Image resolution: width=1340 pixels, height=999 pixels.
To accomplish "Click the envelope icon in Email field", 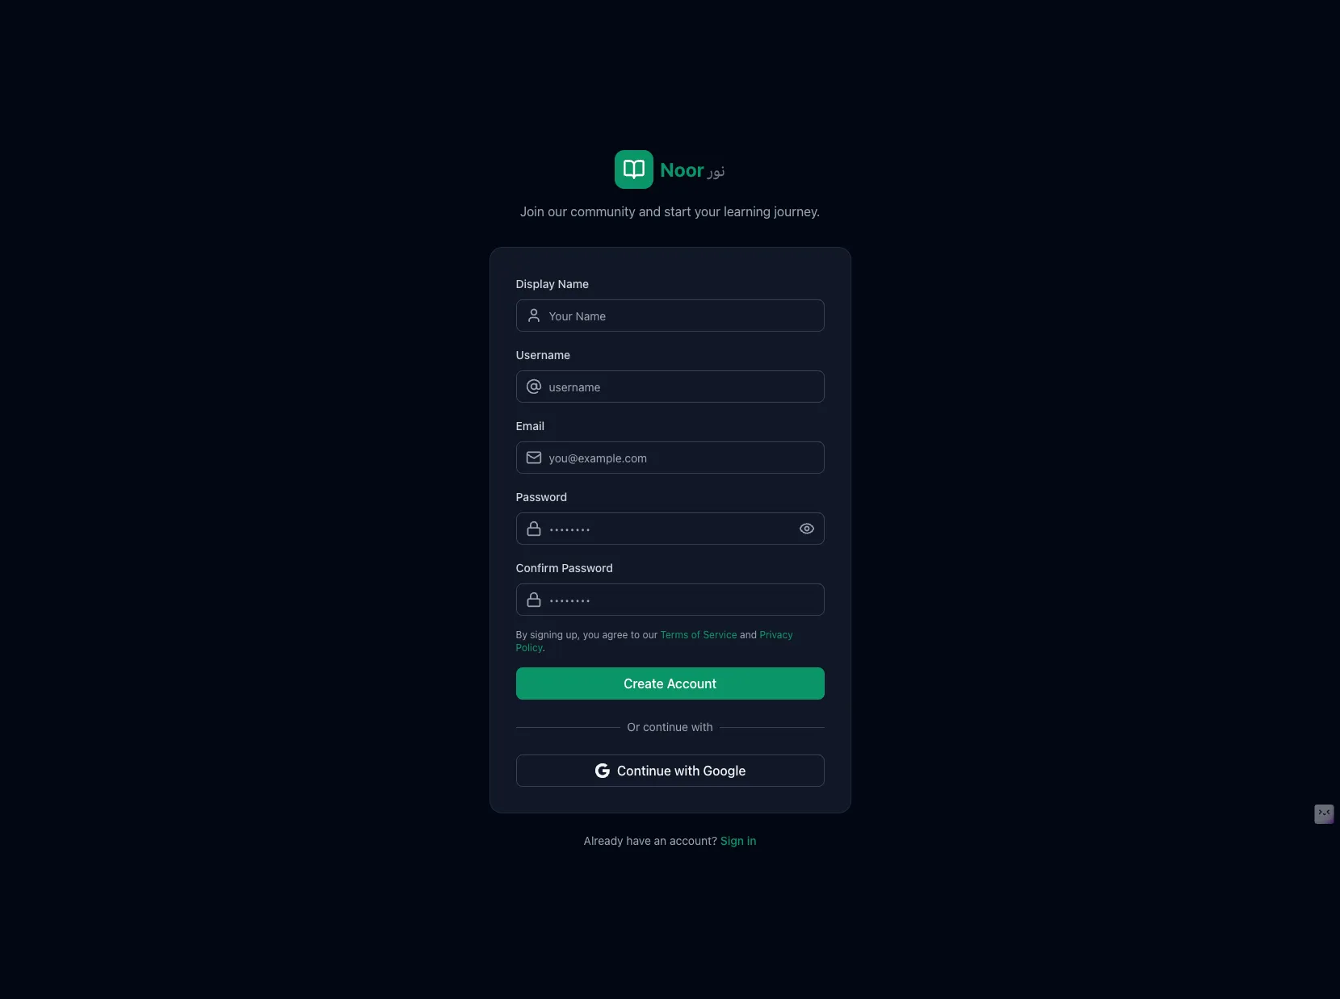I will (534, 458).
